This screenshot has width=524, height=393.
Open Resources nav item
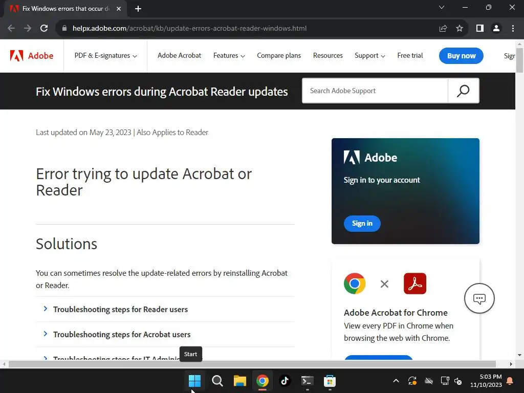pyautogui.click(x=328, y=55)
